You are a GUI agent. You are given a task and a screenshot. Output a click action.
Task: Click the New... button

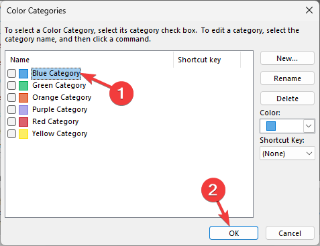[x=287, y=58]
